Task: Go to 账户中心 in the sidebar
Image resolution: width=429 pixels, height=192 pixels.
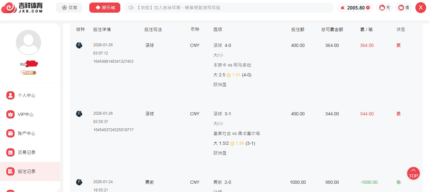Action: 27,133
